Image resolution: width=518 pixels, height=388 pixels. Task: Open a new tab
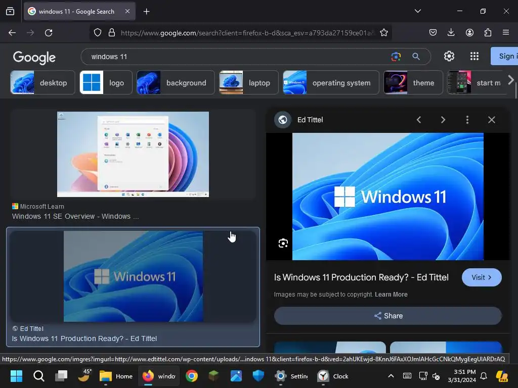[x=146, y=12]
